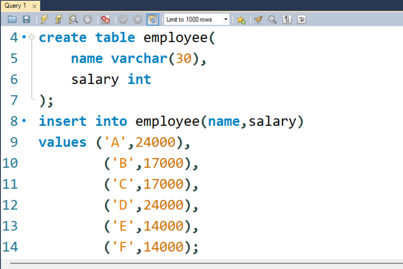Open find panel magnifier icon
The height and width of the screenshot is (269, 403).
point(272,19)
